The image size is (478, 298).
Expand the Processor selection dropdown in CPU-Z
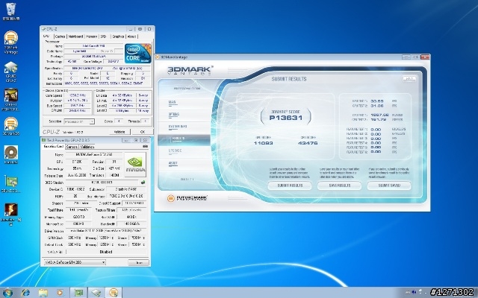click(x=79, y=121)
